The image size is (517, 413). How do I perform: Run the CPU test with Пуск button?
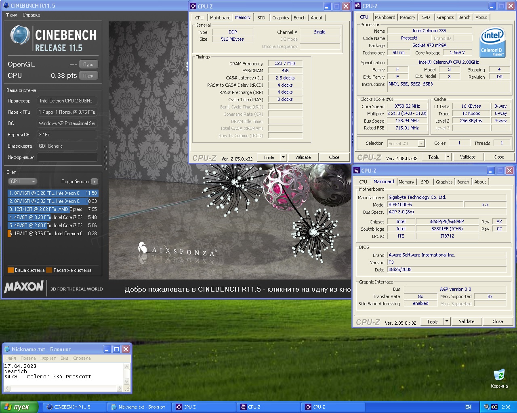pyautogui.click(x=88, y=76)
